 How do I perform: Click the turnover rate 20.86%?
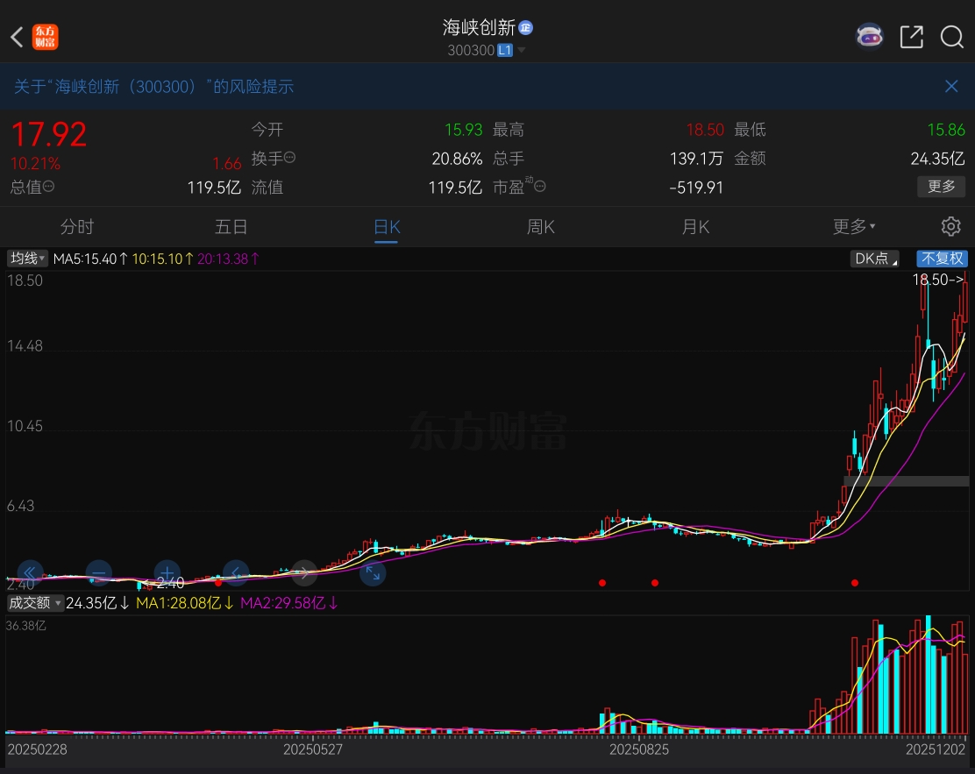(457, 159)
